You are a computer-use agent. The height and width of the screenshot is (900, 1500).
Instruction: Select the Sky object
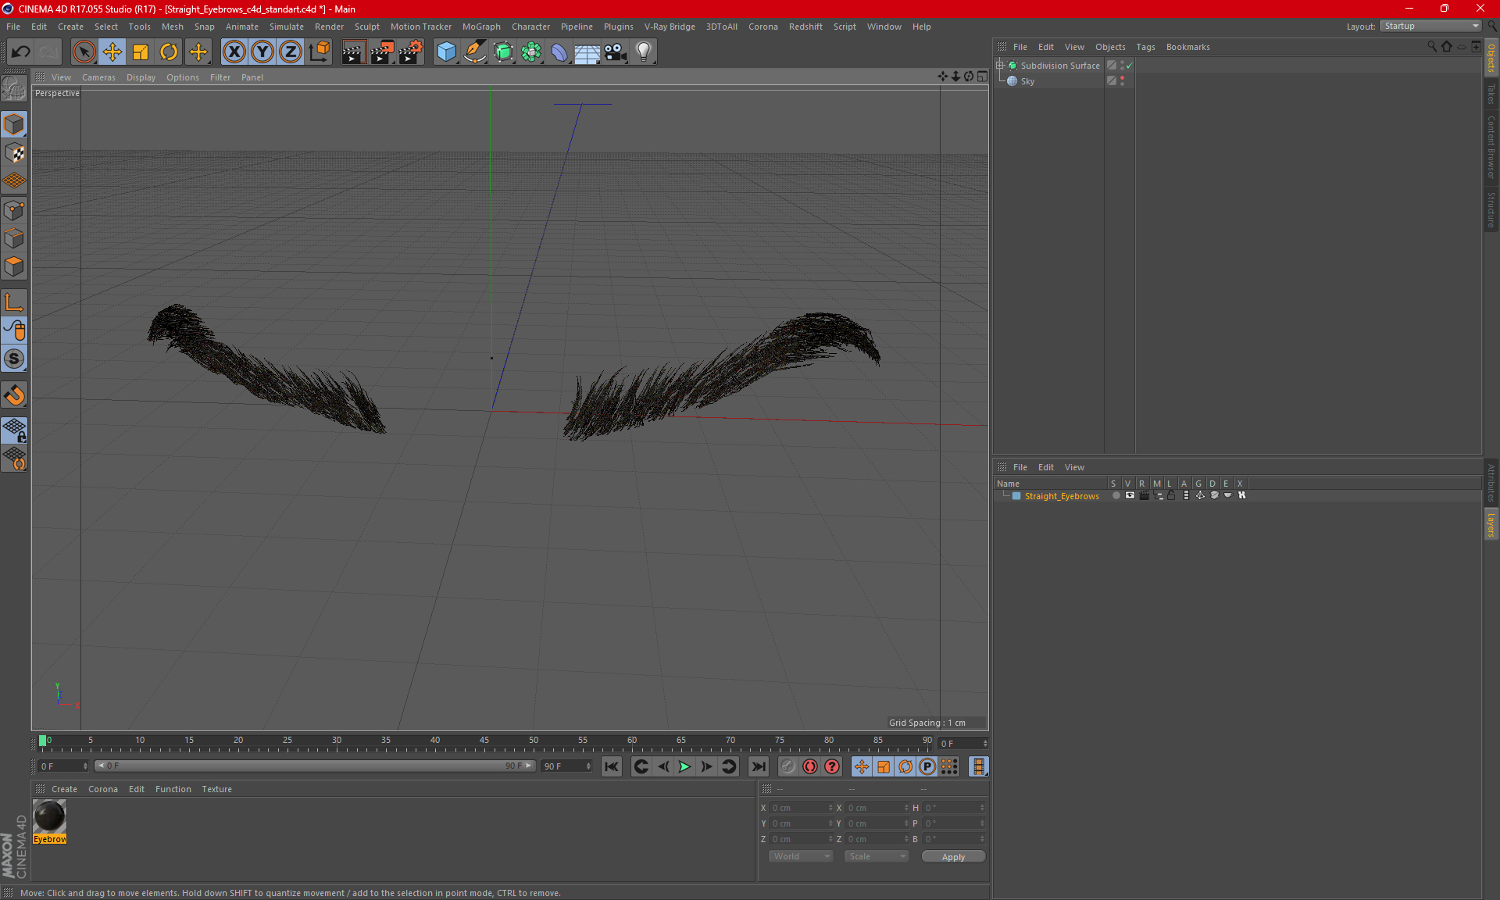point(1027,81)
